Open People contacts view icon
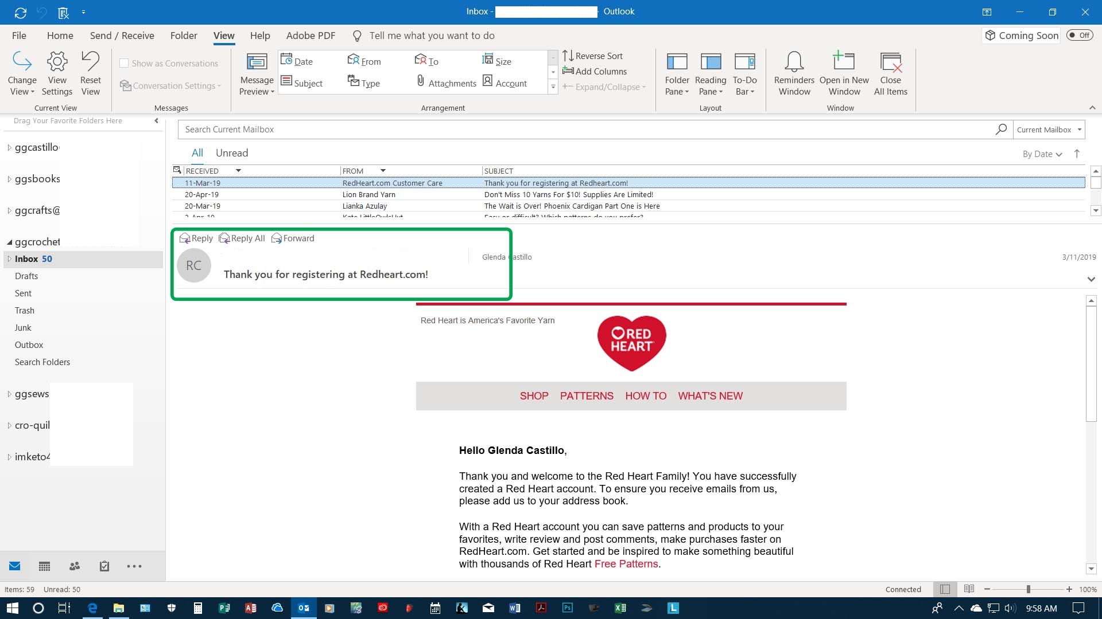 (x=75, y=566)
